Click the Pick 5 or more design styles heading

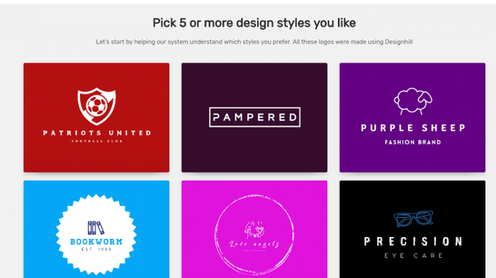pyautogui.click(x=254, y=23)
